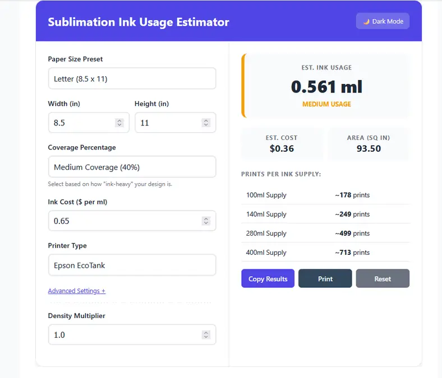This screenshot has width=442, height=378.
Task: Click the Density Multiplier spinner arrows
Action: (206, 335)
